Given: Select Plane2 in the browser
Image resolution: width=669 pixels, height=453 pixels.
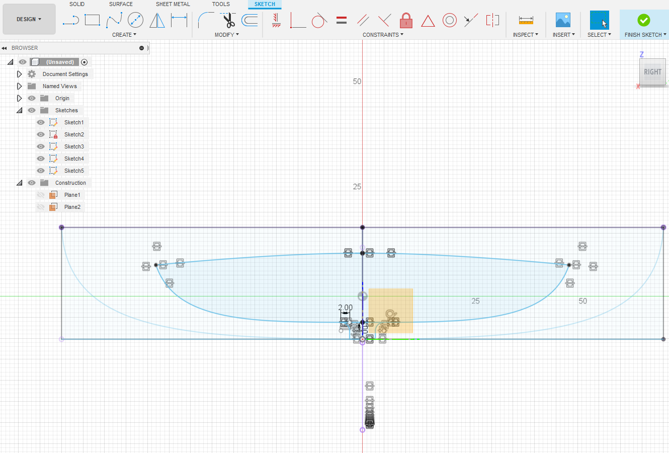Looking at the screenshot, I should pyautogui.click(x=72, y=207).
